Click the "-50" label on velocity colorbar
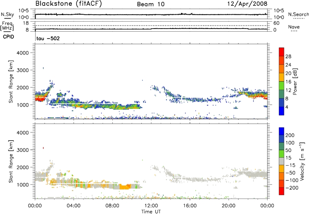 290,173
